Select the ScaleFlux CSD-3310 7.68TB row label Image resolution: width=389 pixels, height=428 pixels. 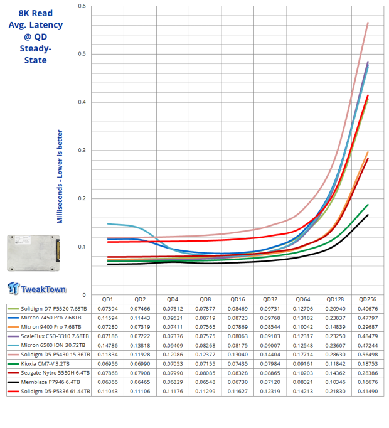(55, 336)
